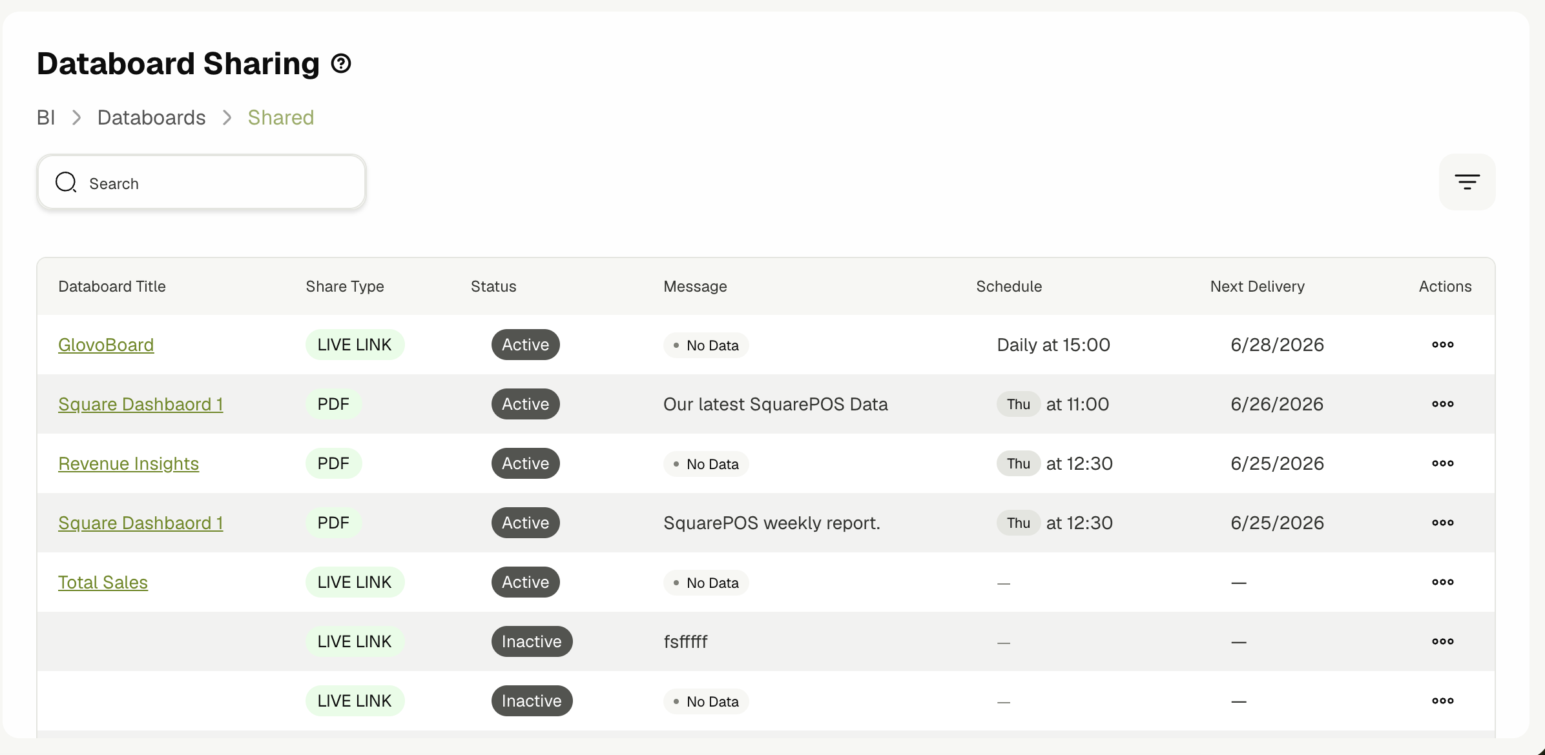Click the Databoard Title column header
The image size is (1545, 755).
112,287
